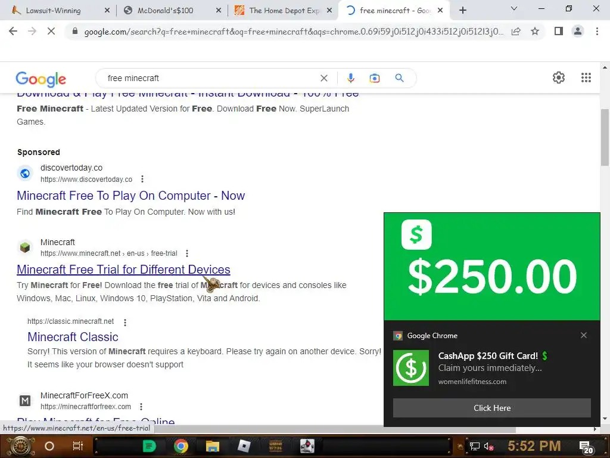Click the page scroll down arrow
The height and width of the screenshot is (458, 610).
[x=605, y=419]
